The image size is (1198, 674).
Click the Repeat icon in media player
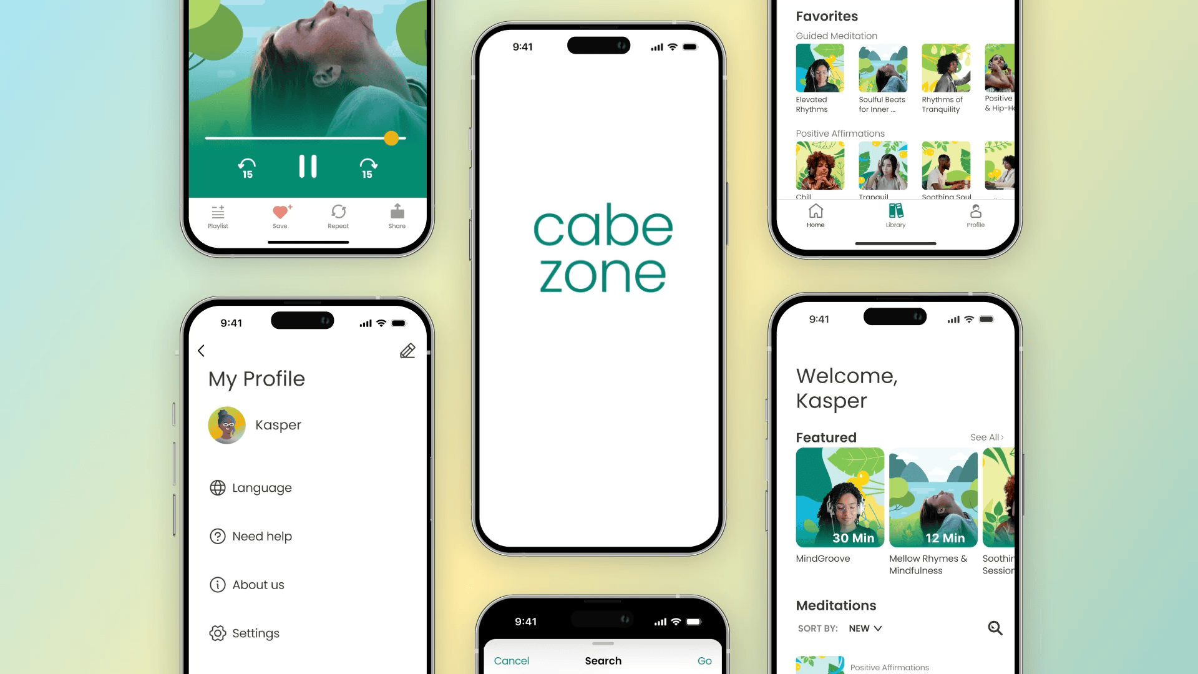pyautogui.click(x=338, y=212)
